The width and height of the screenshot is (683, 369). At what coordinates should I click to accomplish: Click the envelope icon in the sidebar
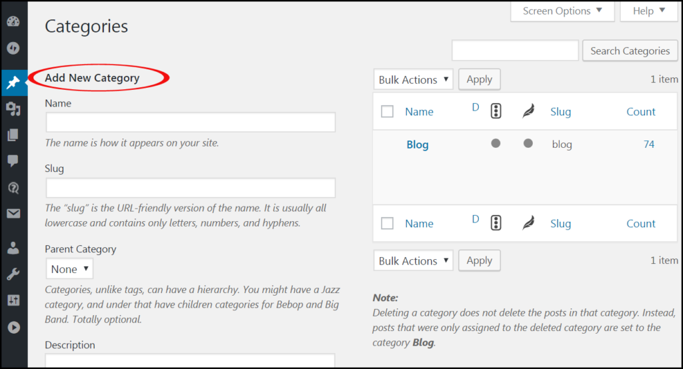click(x=13, y=214)
